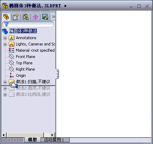Viewport: 153px width, 144px height.
Task: Expand the suppressed 做法3:比例法,建议 folder
Action: (5, 95)
